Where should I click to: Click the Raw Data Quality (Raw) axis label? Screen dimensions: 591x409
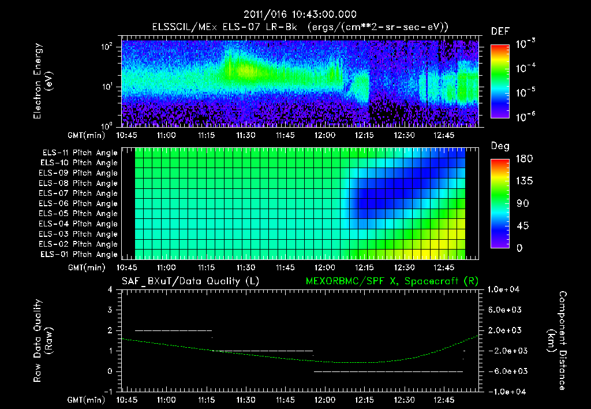(x=43, y=341)
